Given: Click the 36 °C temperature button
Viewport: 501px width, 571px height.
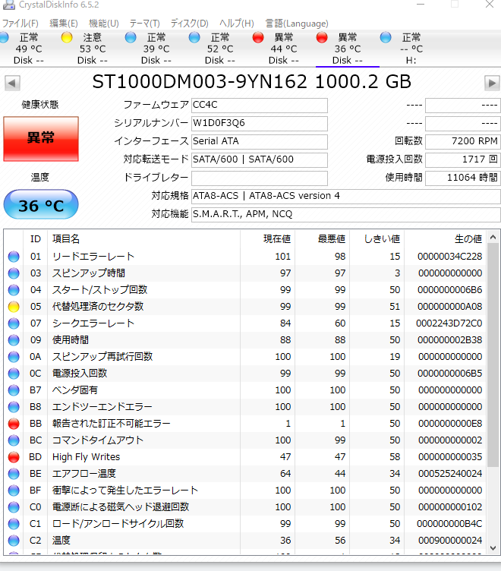Looking at the screenshot, I should click(41, 205).
